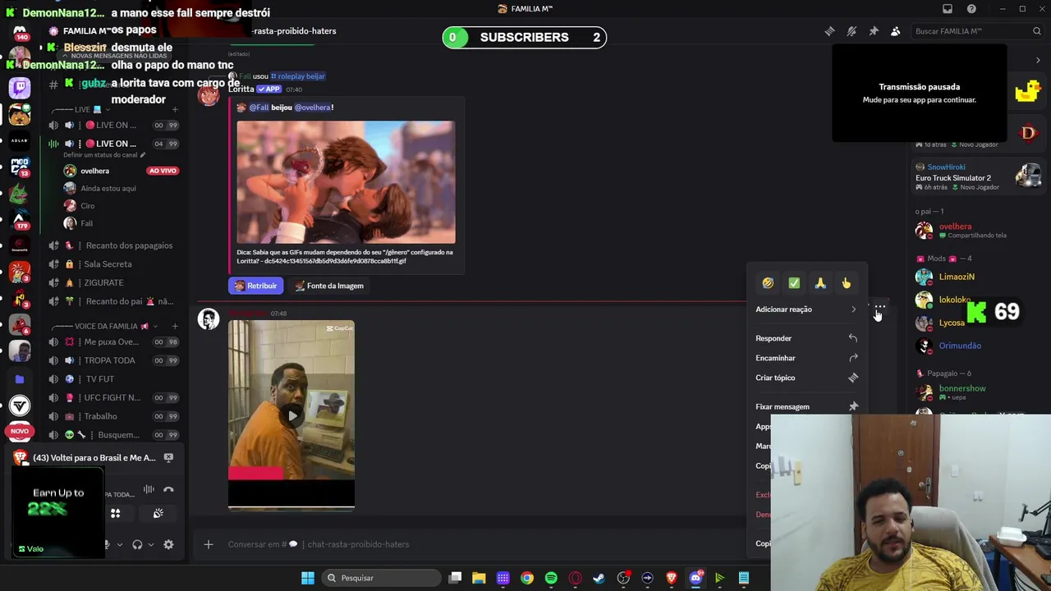Play the CapCut video attachment
The width and height of the screenshot is (1051, 591).
point(292,415)
